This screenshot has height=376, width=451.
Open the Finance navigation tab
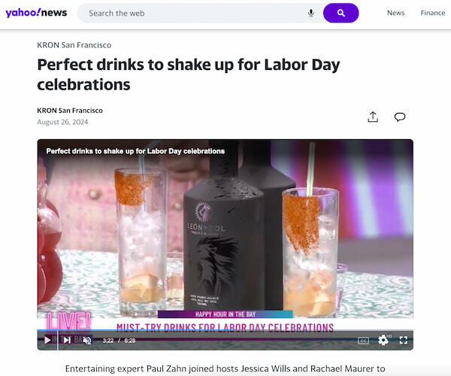pyautogui.click(x=433, y=13)
